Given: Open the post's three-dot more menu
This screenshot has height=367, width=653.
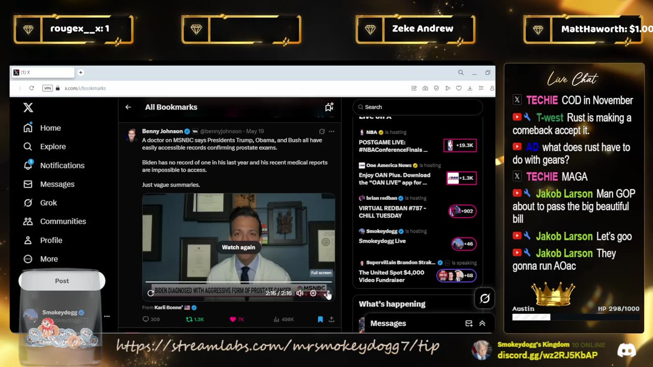Looking at the screenshot, I should tap(332, 132).
